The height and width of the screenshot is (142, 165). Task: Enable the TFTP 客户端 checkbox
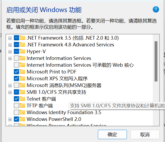[16, 106]
